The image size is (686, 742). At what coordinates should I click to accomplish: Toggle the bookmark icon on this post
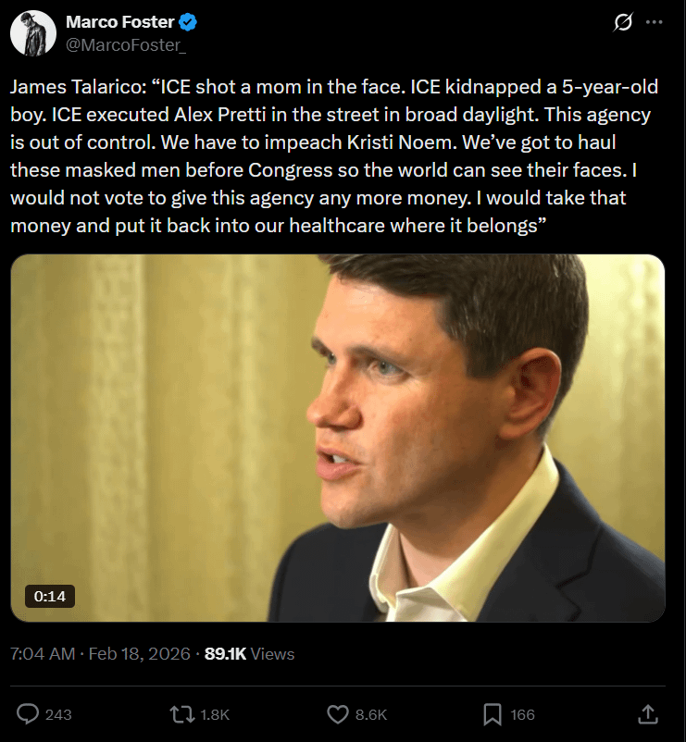click(x=493, y=713)
